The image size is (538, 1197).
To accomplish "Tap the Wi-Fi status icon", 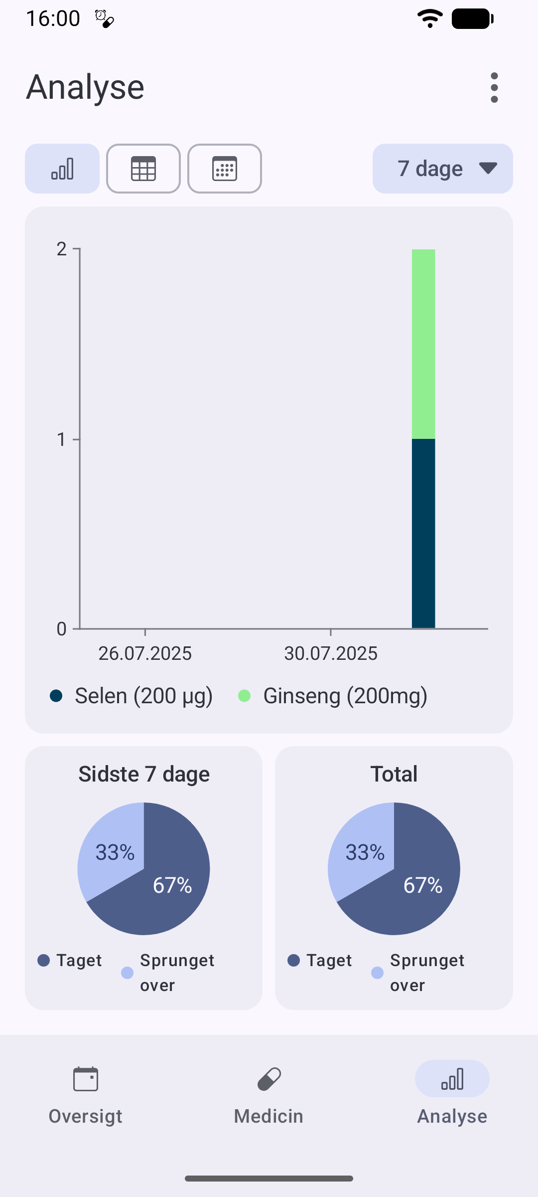I will tap(430, 19).
